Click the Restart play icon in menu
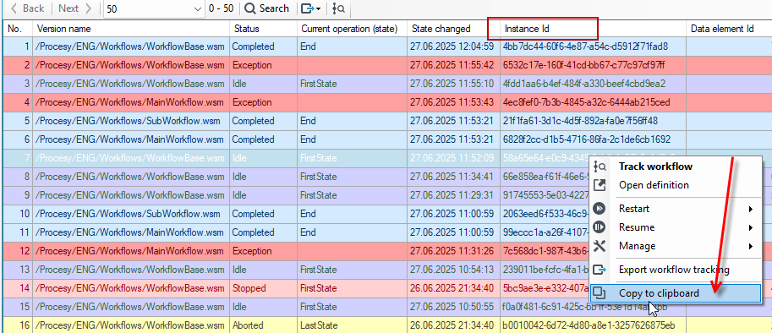Image resolution: width=772 pixels, height=333 pixels. (x=600, y=209)
